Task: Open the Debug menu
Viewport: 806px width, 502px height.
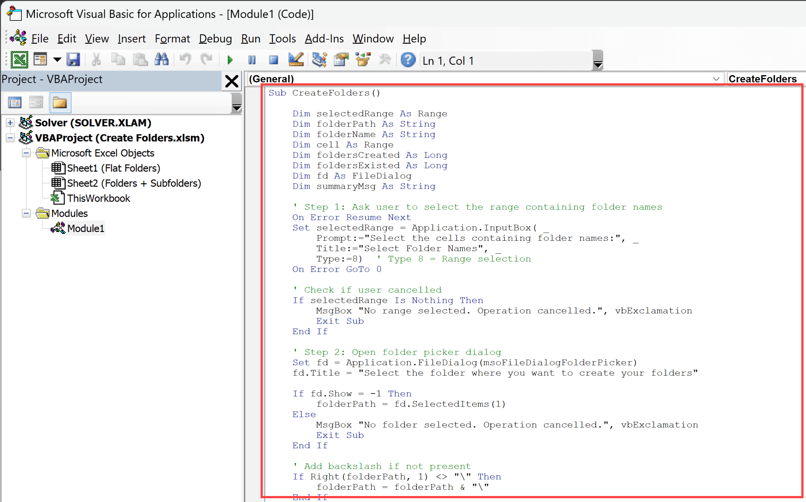Action: tap(215, 39)
